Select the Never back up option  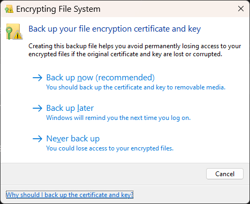point(73,139)
